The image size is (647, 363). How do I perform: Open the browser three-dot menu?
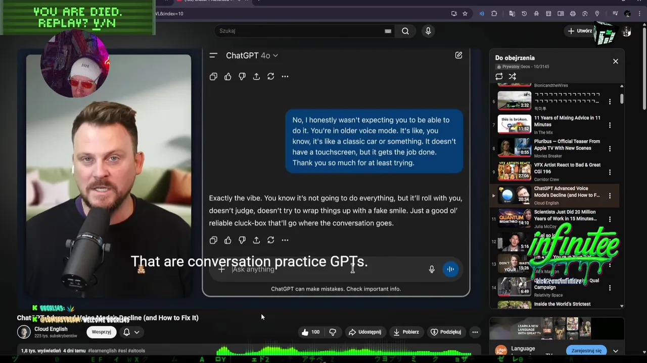pos(639,14)
